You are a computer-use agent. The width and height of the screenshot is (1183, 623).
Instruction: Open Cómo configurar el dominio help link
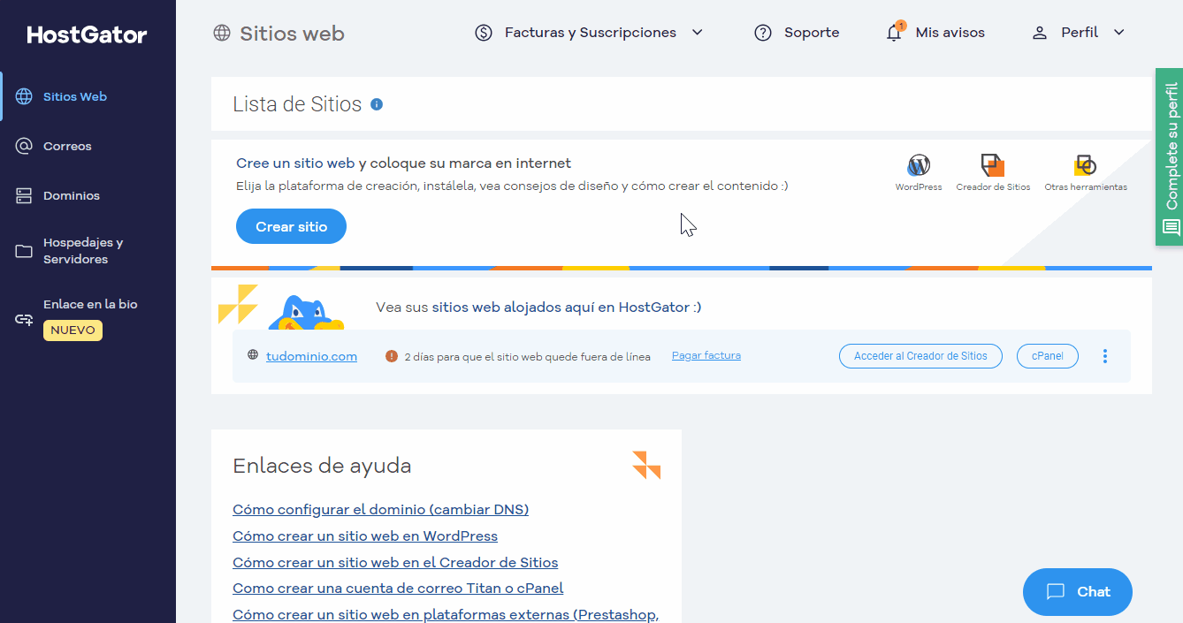click(x=380, y=509)
